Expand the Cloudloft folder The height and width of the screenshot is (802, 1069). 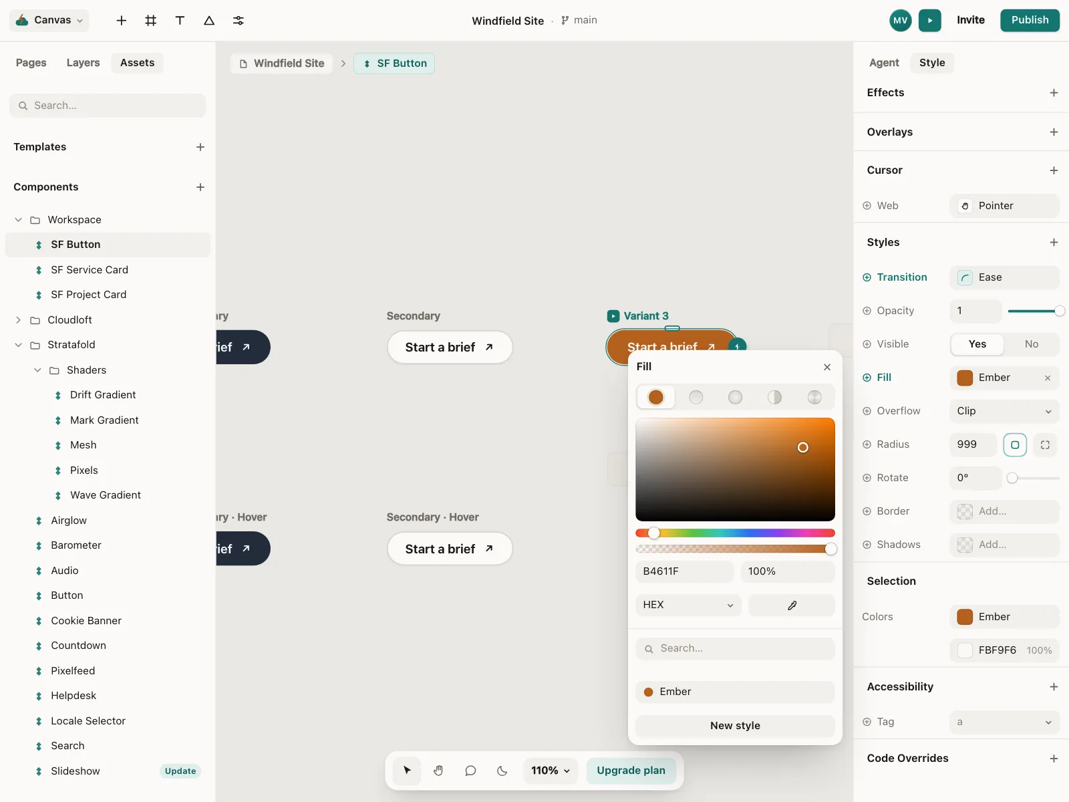tap(19, 320)
